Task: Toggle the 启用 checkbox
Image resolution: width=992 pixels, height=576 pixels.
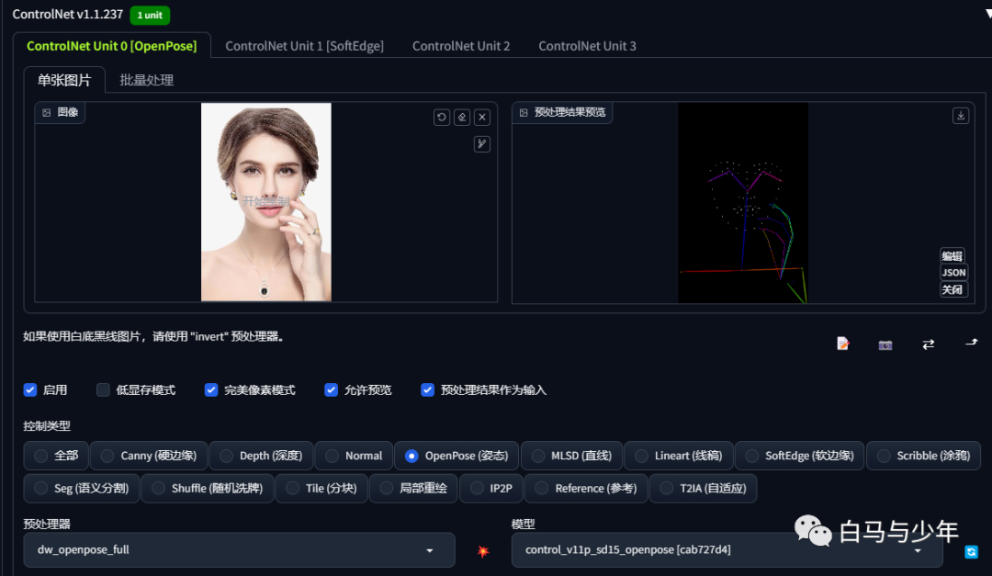Action: pyautogui.click(x=29, y=390)
